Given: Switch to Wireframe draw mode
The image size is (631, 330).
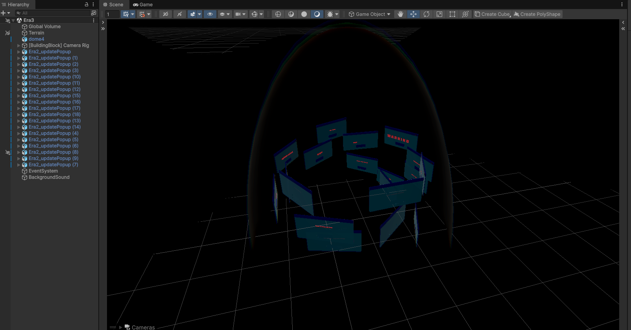Looking at the screenshot, I should click(x=278, y=14).
